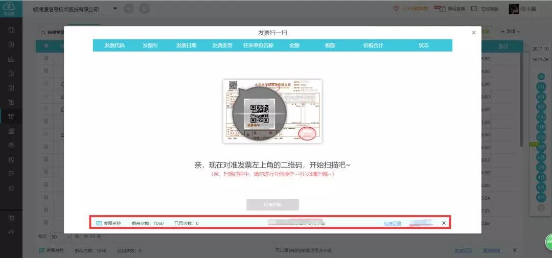Click the 发票日期 column header
Screen dimensions: 552x258
coord(186,45)
